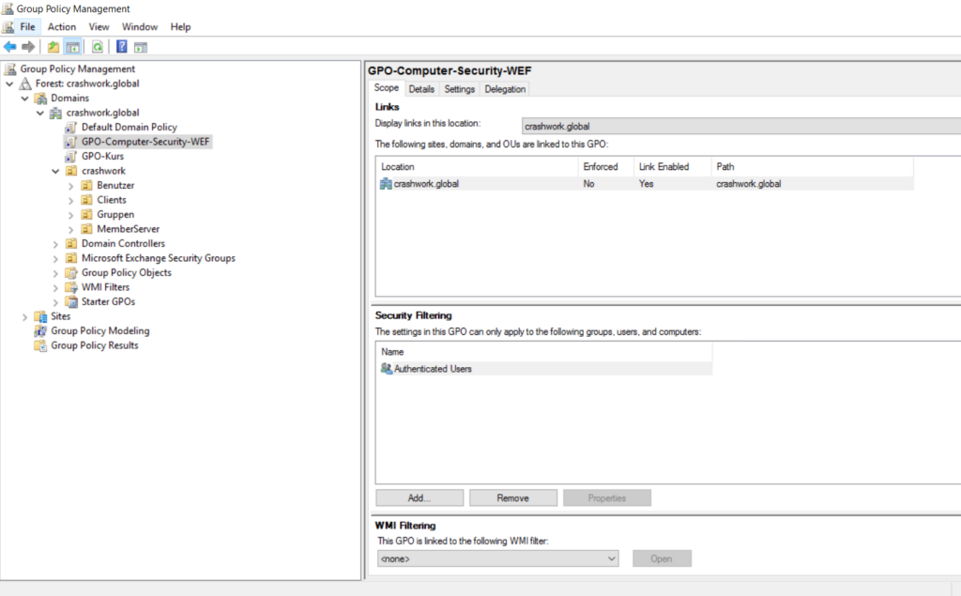The width and height of the screenshot is (961, 596).
Task: Expand the Sites node
Action: tap(25, 317)
